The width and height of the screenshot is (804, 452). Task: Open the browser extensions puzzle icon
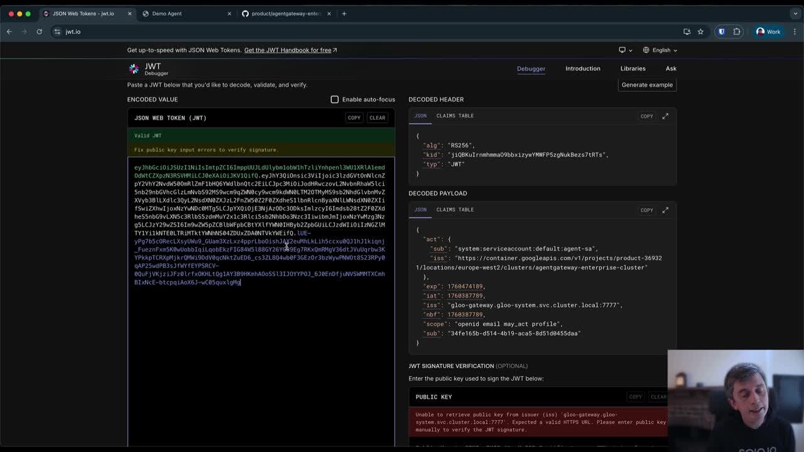click(737, 31)
